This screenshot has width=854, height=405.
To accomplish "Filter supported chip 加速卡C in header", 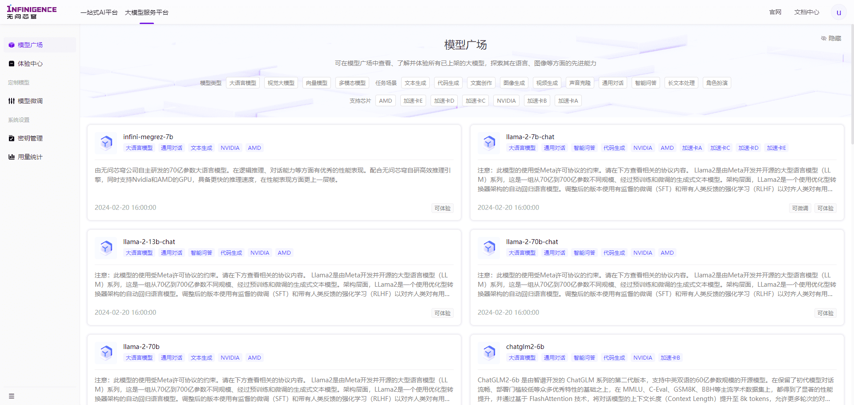I will tap(475, 100).
